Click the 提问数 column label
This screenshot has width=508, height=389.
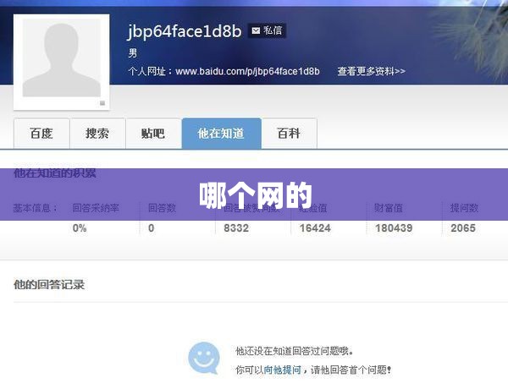[464, 208]
